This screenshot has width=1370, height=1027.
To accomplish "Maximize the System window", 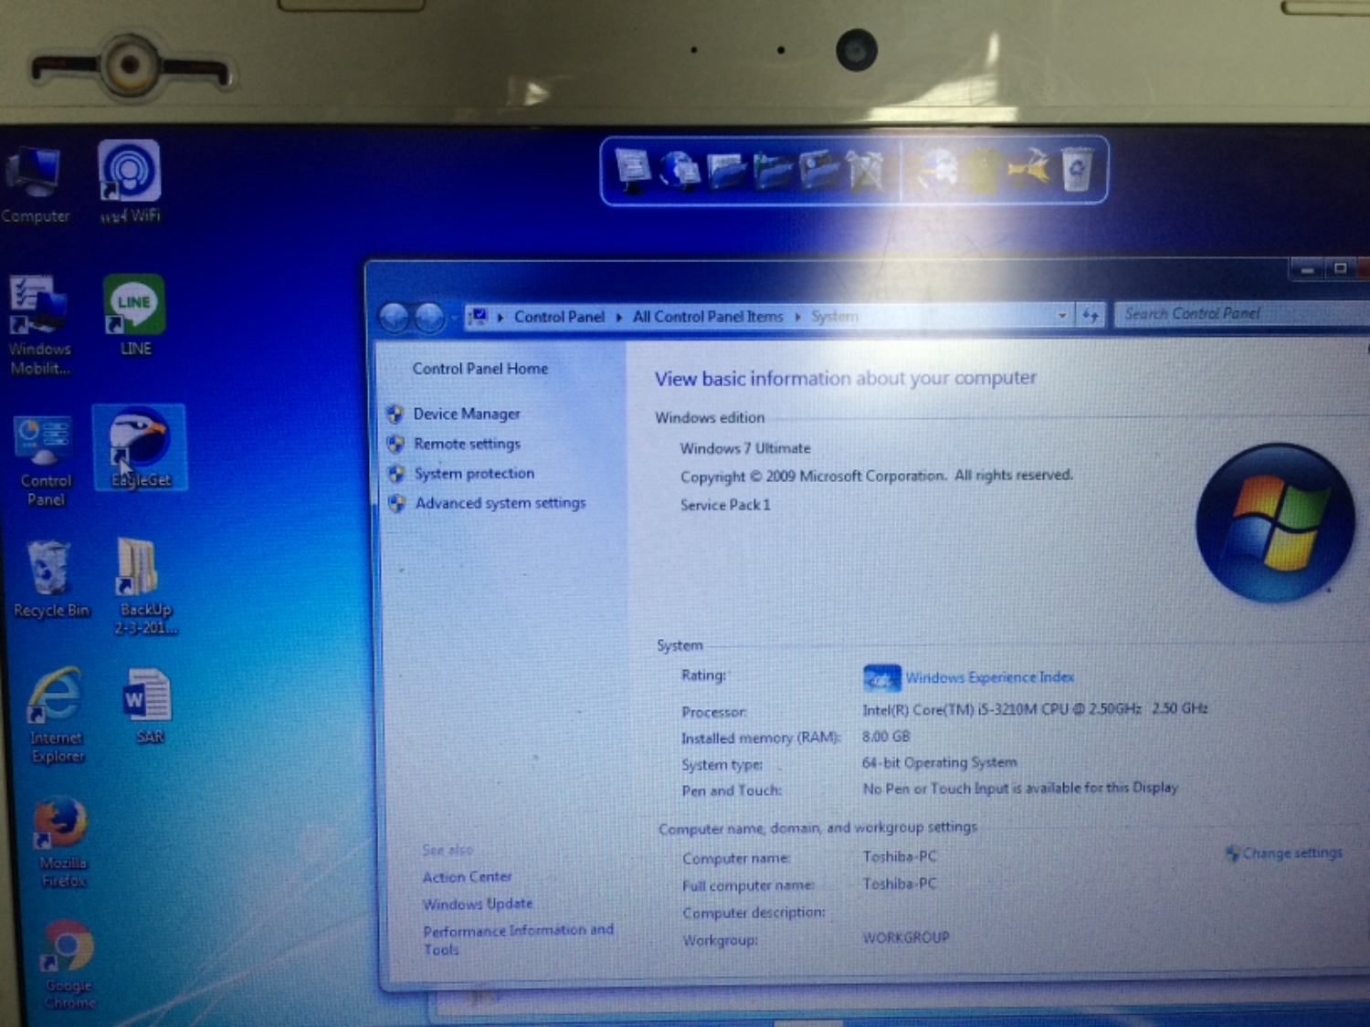I will coord(1340,268).
